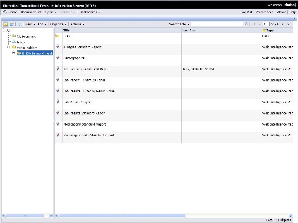Image resolution: width=298 pixels, height=223 pixels.
Task: Open the Organize dropdown menu
Action: pyautogui.click(x=58, y=24)
